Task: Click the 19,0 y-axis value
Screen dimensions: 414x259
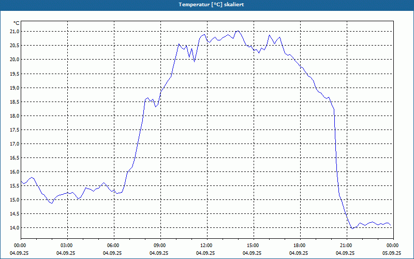Action: click(14, 88)
